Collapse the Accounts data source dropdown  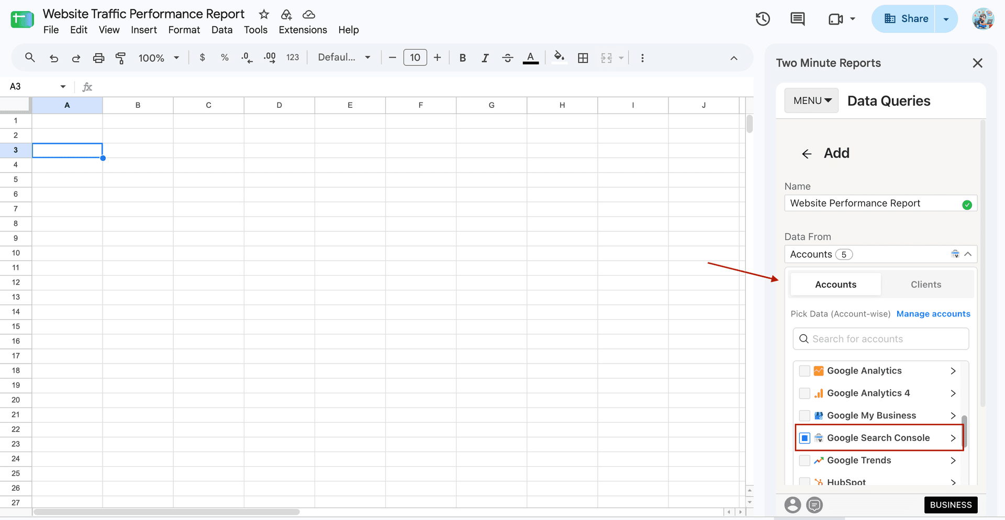tap(968, 254)
